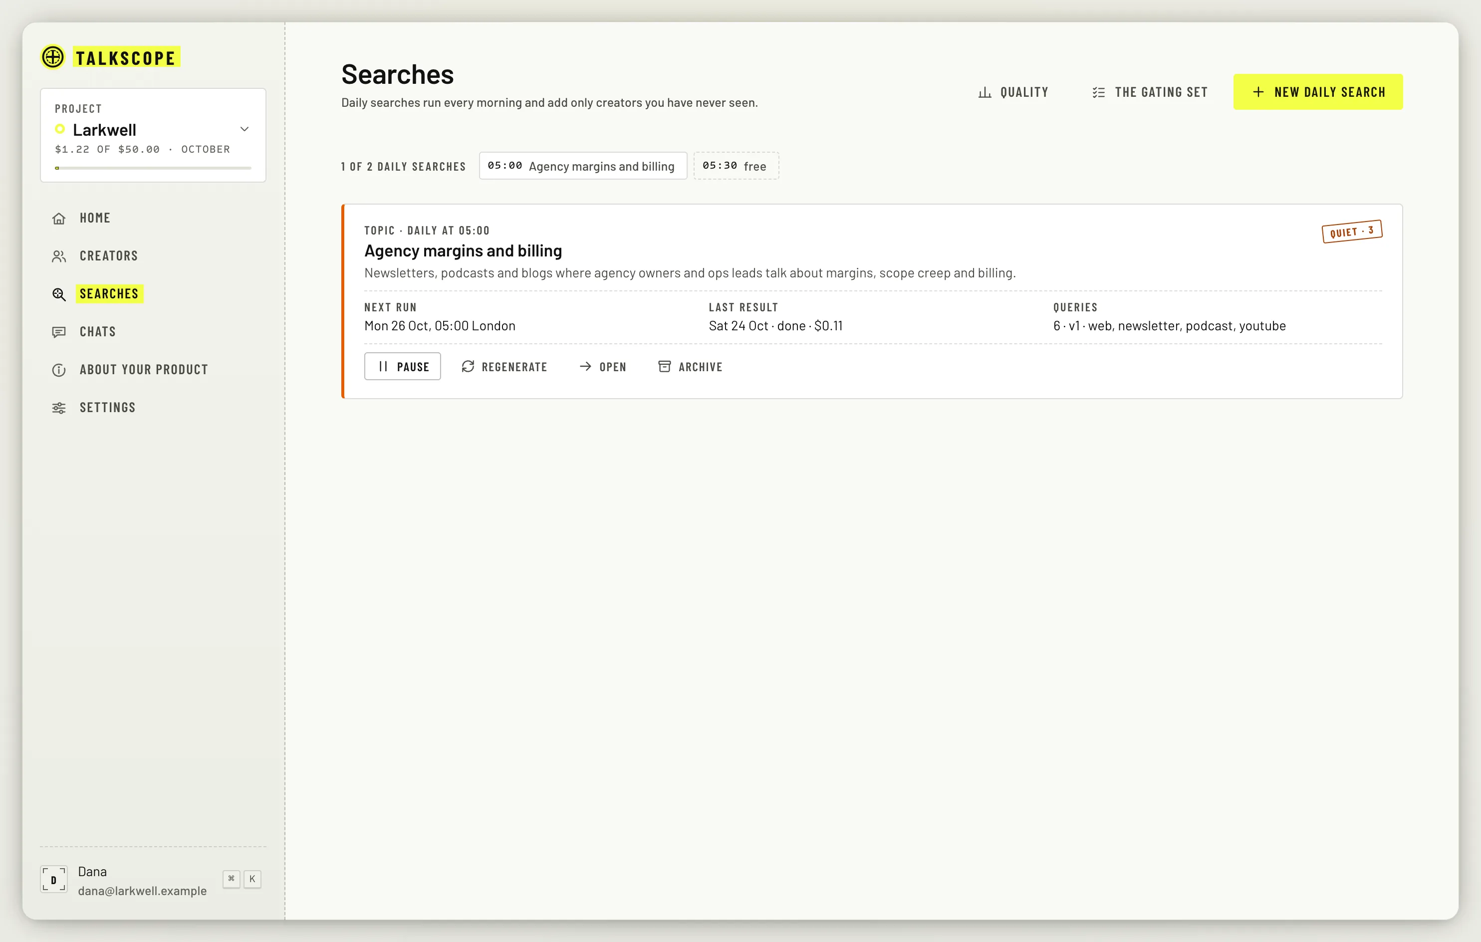Image resolution: width=1481 pixels, height=942 pixels.
Task: Open the Home menu item
Action: [153, 218]
